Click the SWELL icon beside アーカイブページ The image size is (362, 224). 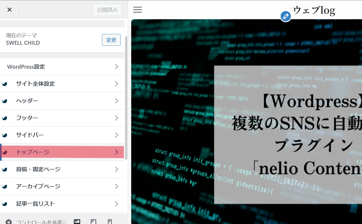point(4,187)
